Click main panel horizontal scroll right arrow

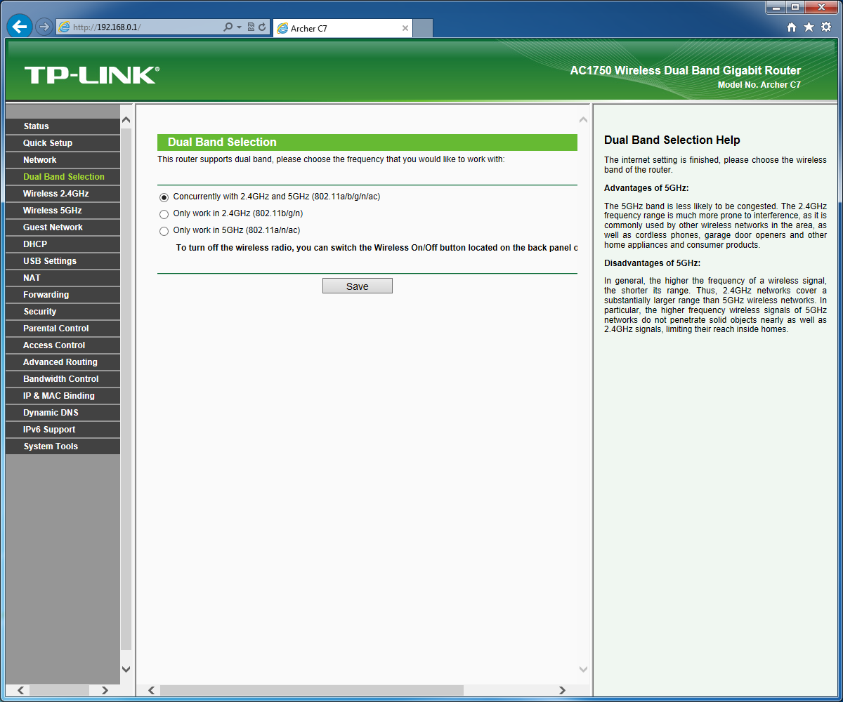[561, 690]
